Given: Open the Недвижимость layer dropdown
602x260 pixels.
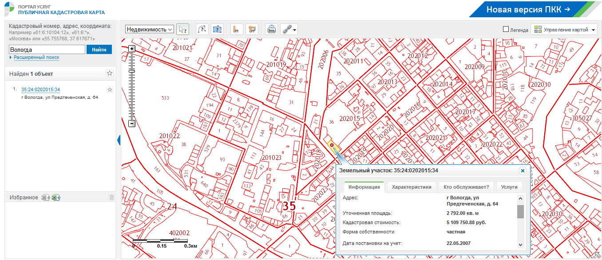Looking at the screenshot, I should 150,29.
